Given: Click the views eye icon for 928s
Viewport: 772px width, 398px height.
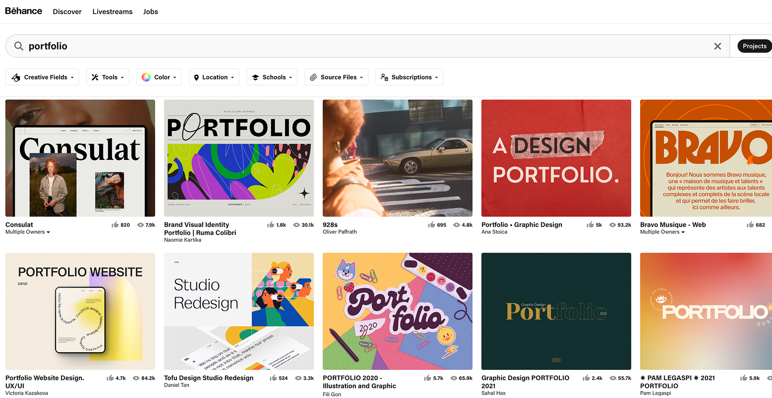Looking at the screenshot, I should coord(457,225).
